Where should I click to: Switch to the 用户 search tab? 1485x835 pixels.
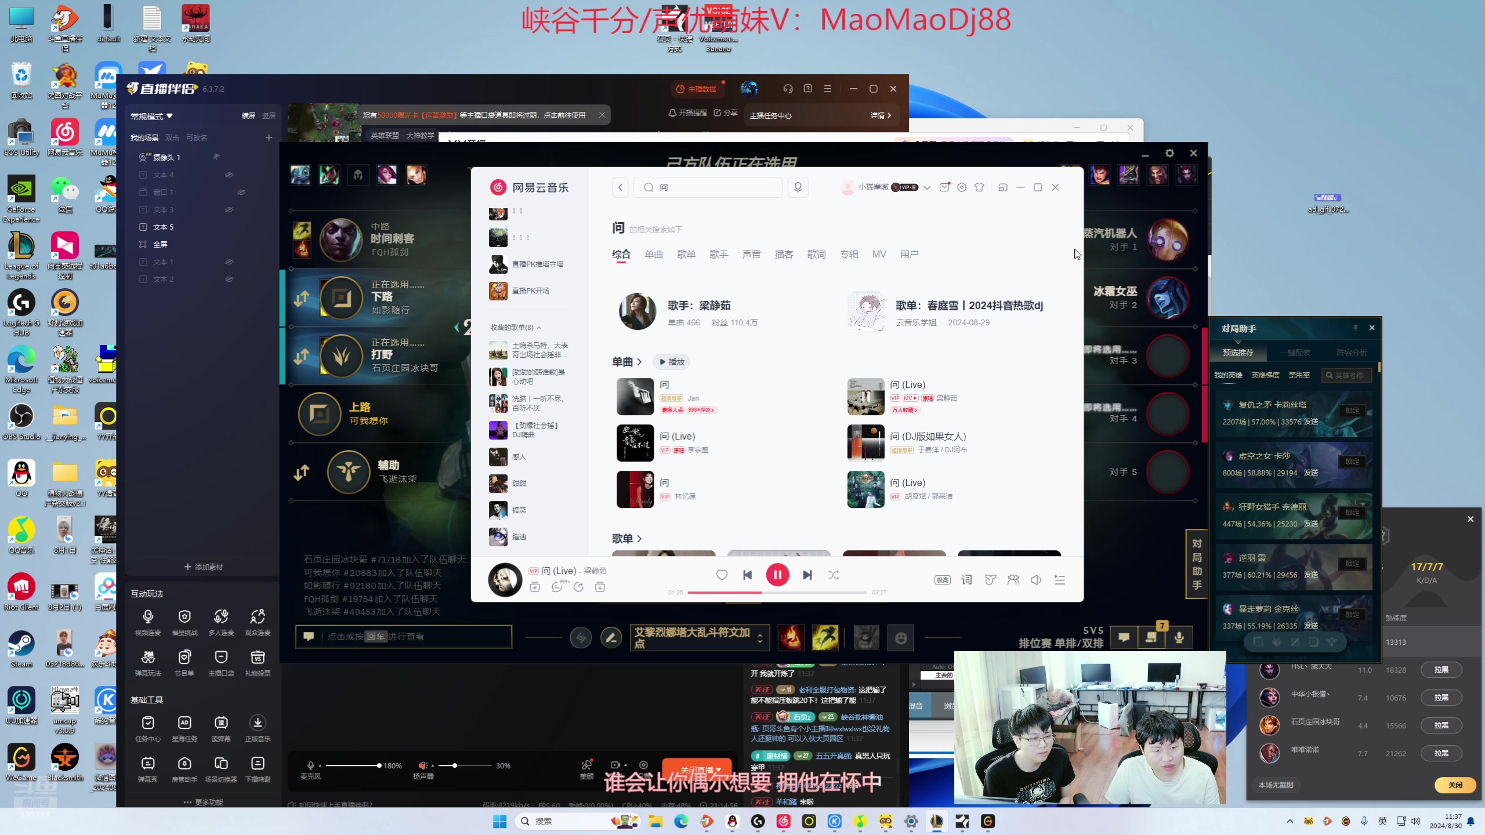909,254
